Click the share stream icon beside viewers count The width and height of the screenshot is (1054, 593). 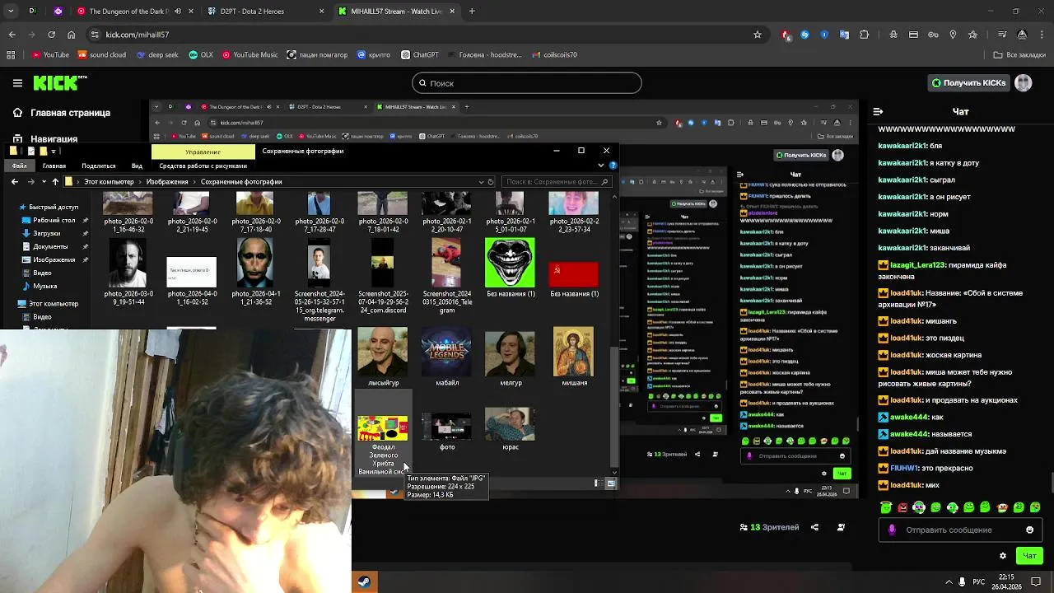point(815,527)
